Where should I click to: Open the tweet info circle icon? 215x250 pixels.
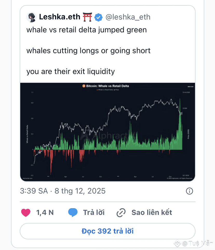pos(190,191)
